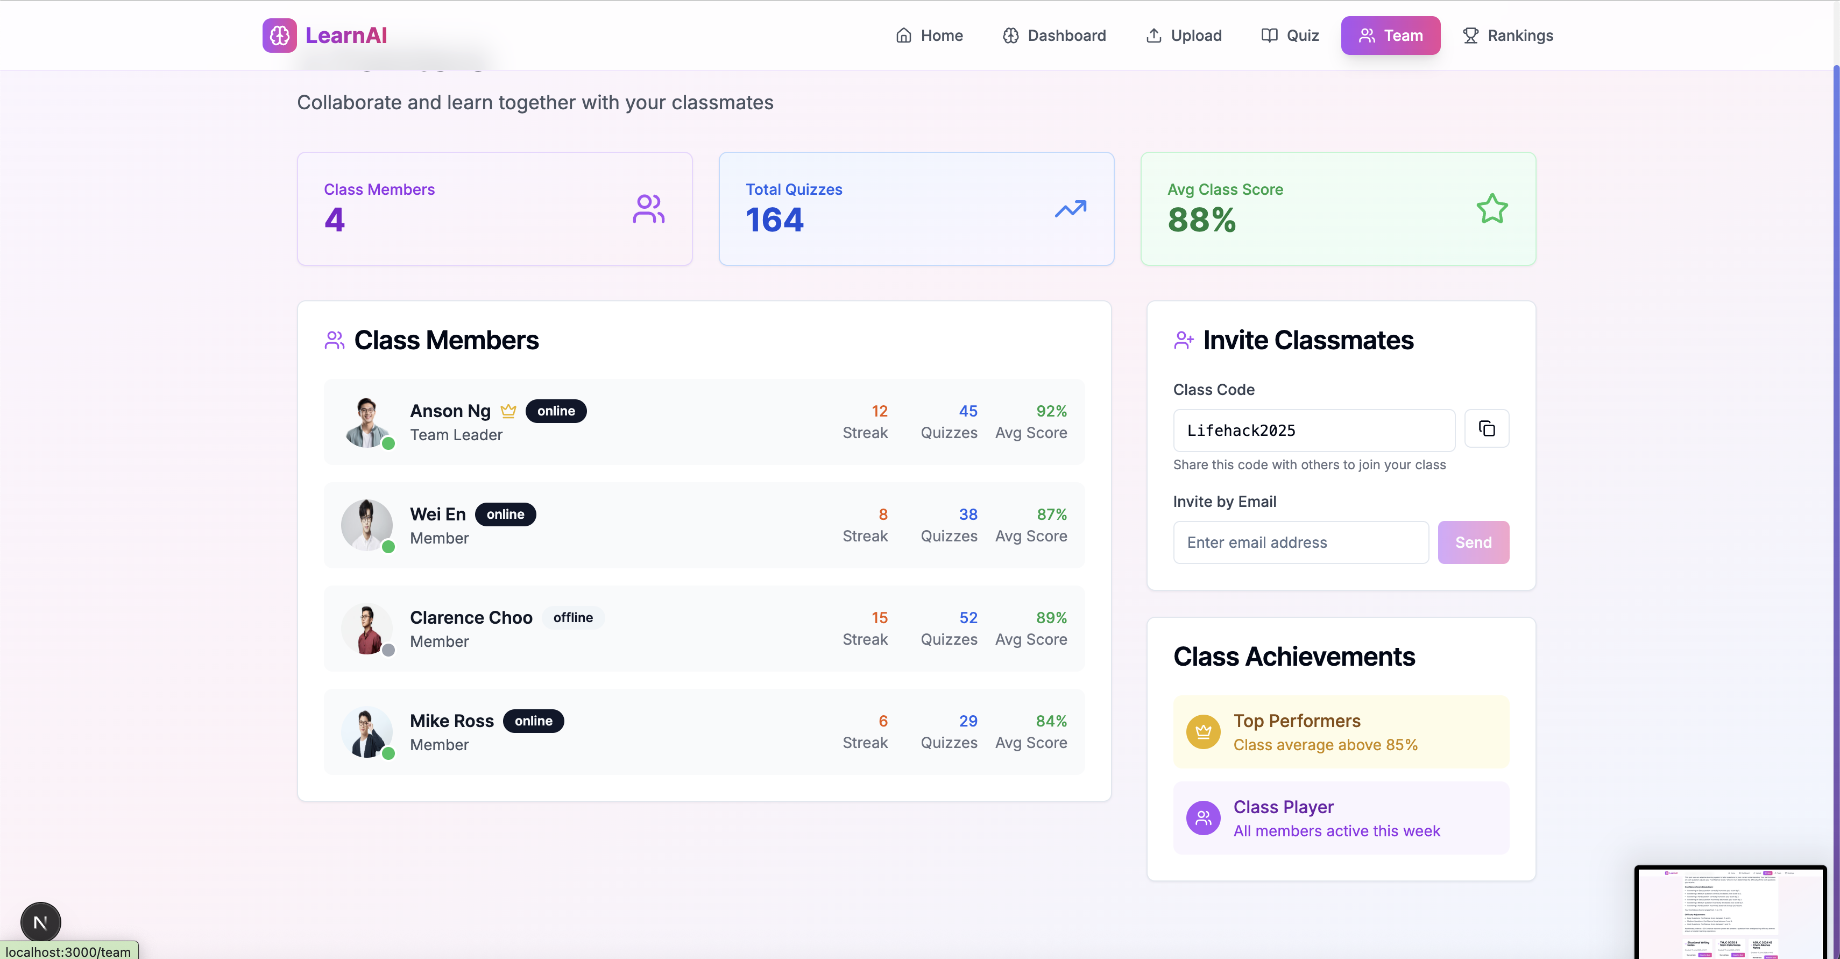Viewport: 1840px width, 959px height.
Task: Click the Top Performers crown badge icon
Action: (1203, 732)
